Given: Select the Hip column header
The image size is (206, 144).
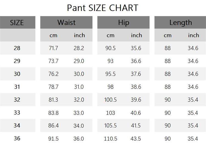Looking at the screenshot, I should [123, 22].
